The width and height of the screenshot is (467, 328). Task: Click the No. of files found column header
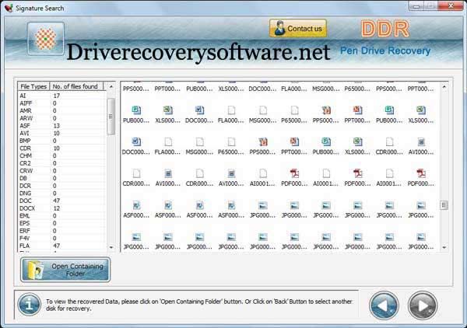[x=76, y=86]
